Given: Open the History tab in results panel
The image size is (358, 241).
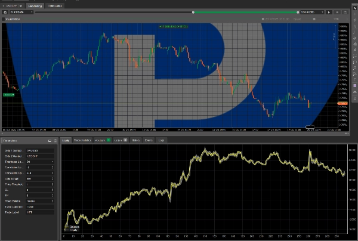Looking at the screenshot, I should pyautogui.click(x=135, y=141).
